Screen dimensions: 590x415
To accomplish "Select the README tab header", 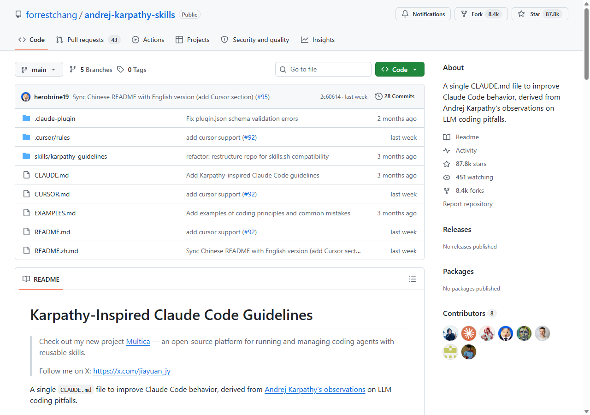I will coord(41,279).
